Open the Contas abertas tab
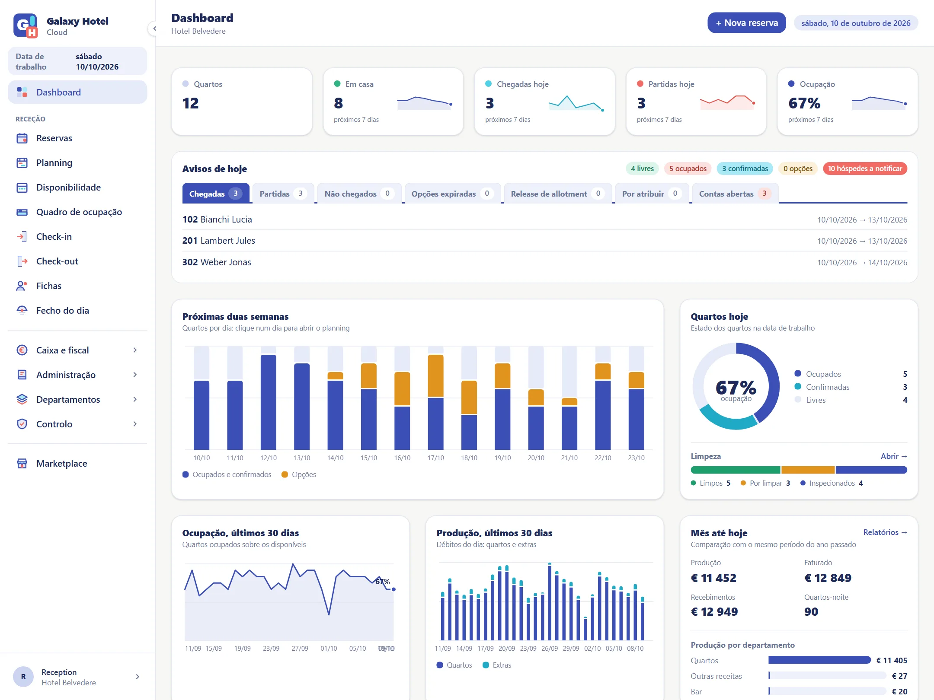 coord(735,194)
